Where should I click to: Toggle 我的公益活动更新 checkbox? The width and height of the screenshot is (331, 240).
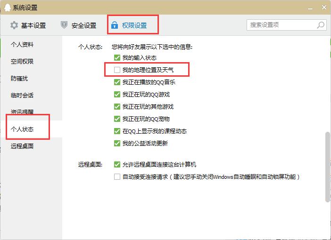pyautogui.click(x=117, y=143)
